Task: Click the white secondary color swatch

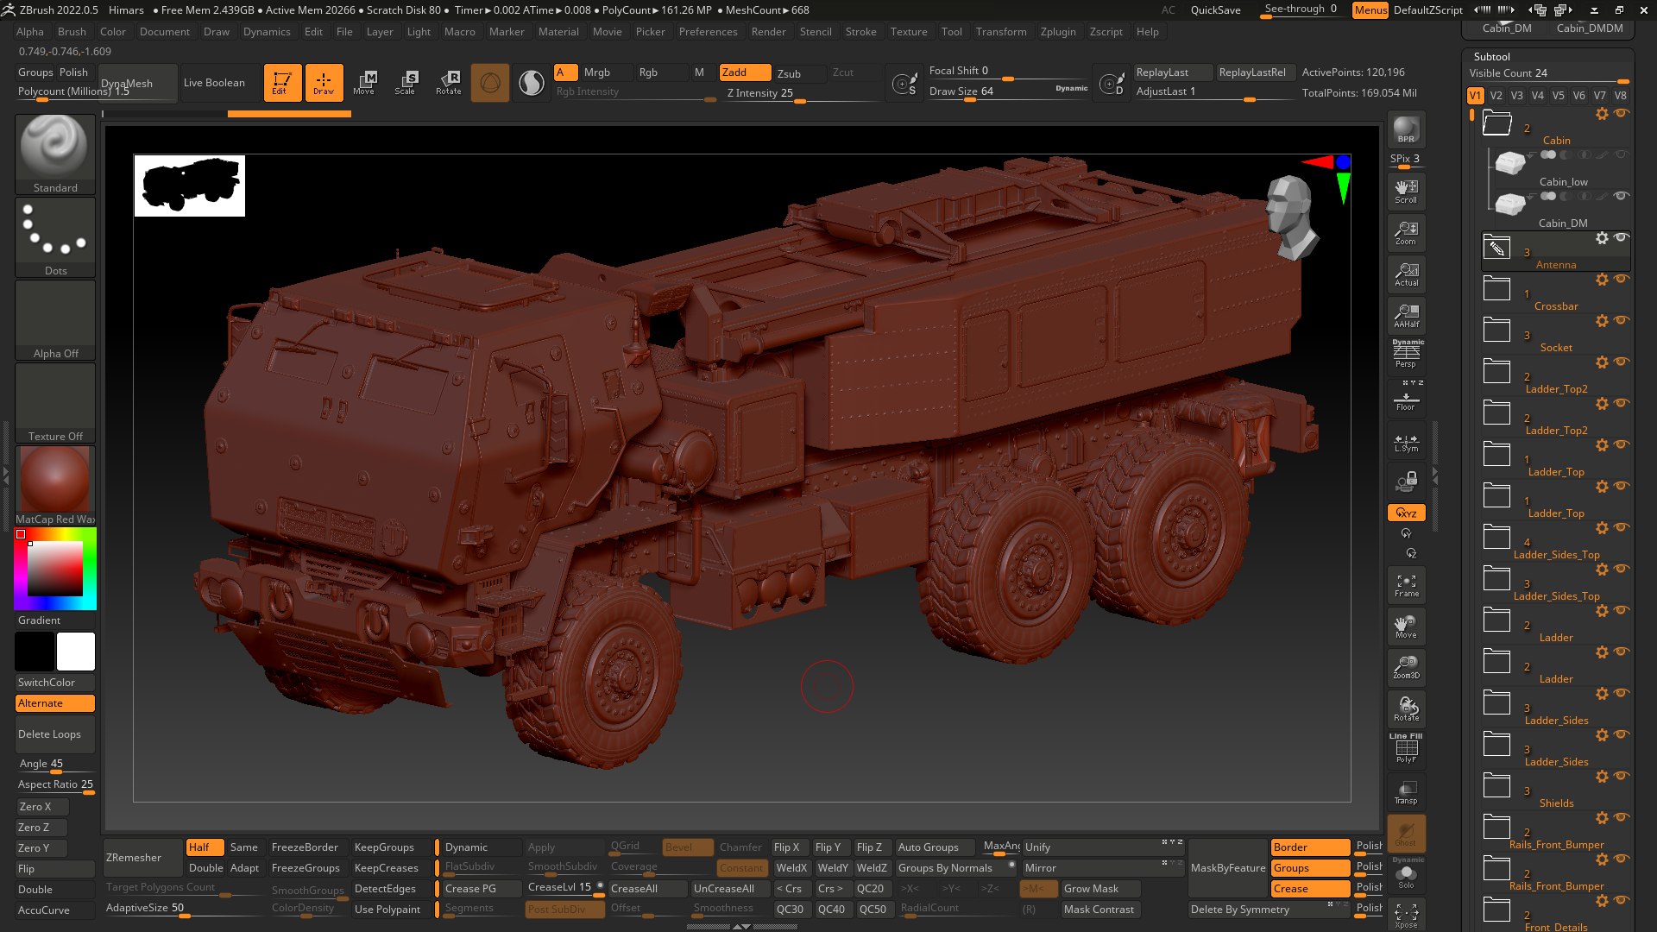Action: (x=76, y=652)
